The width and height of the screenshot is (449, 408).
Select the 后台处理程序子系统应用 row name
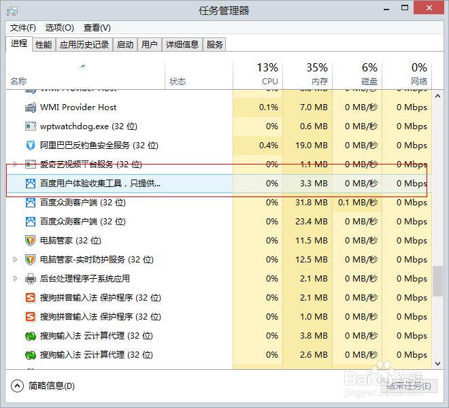[85, 279]
